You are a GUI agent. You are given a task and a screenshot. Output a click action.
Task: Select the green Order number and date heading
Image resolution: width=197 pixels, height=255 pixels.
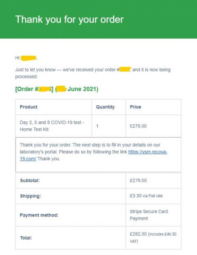[x=57, y=89]
